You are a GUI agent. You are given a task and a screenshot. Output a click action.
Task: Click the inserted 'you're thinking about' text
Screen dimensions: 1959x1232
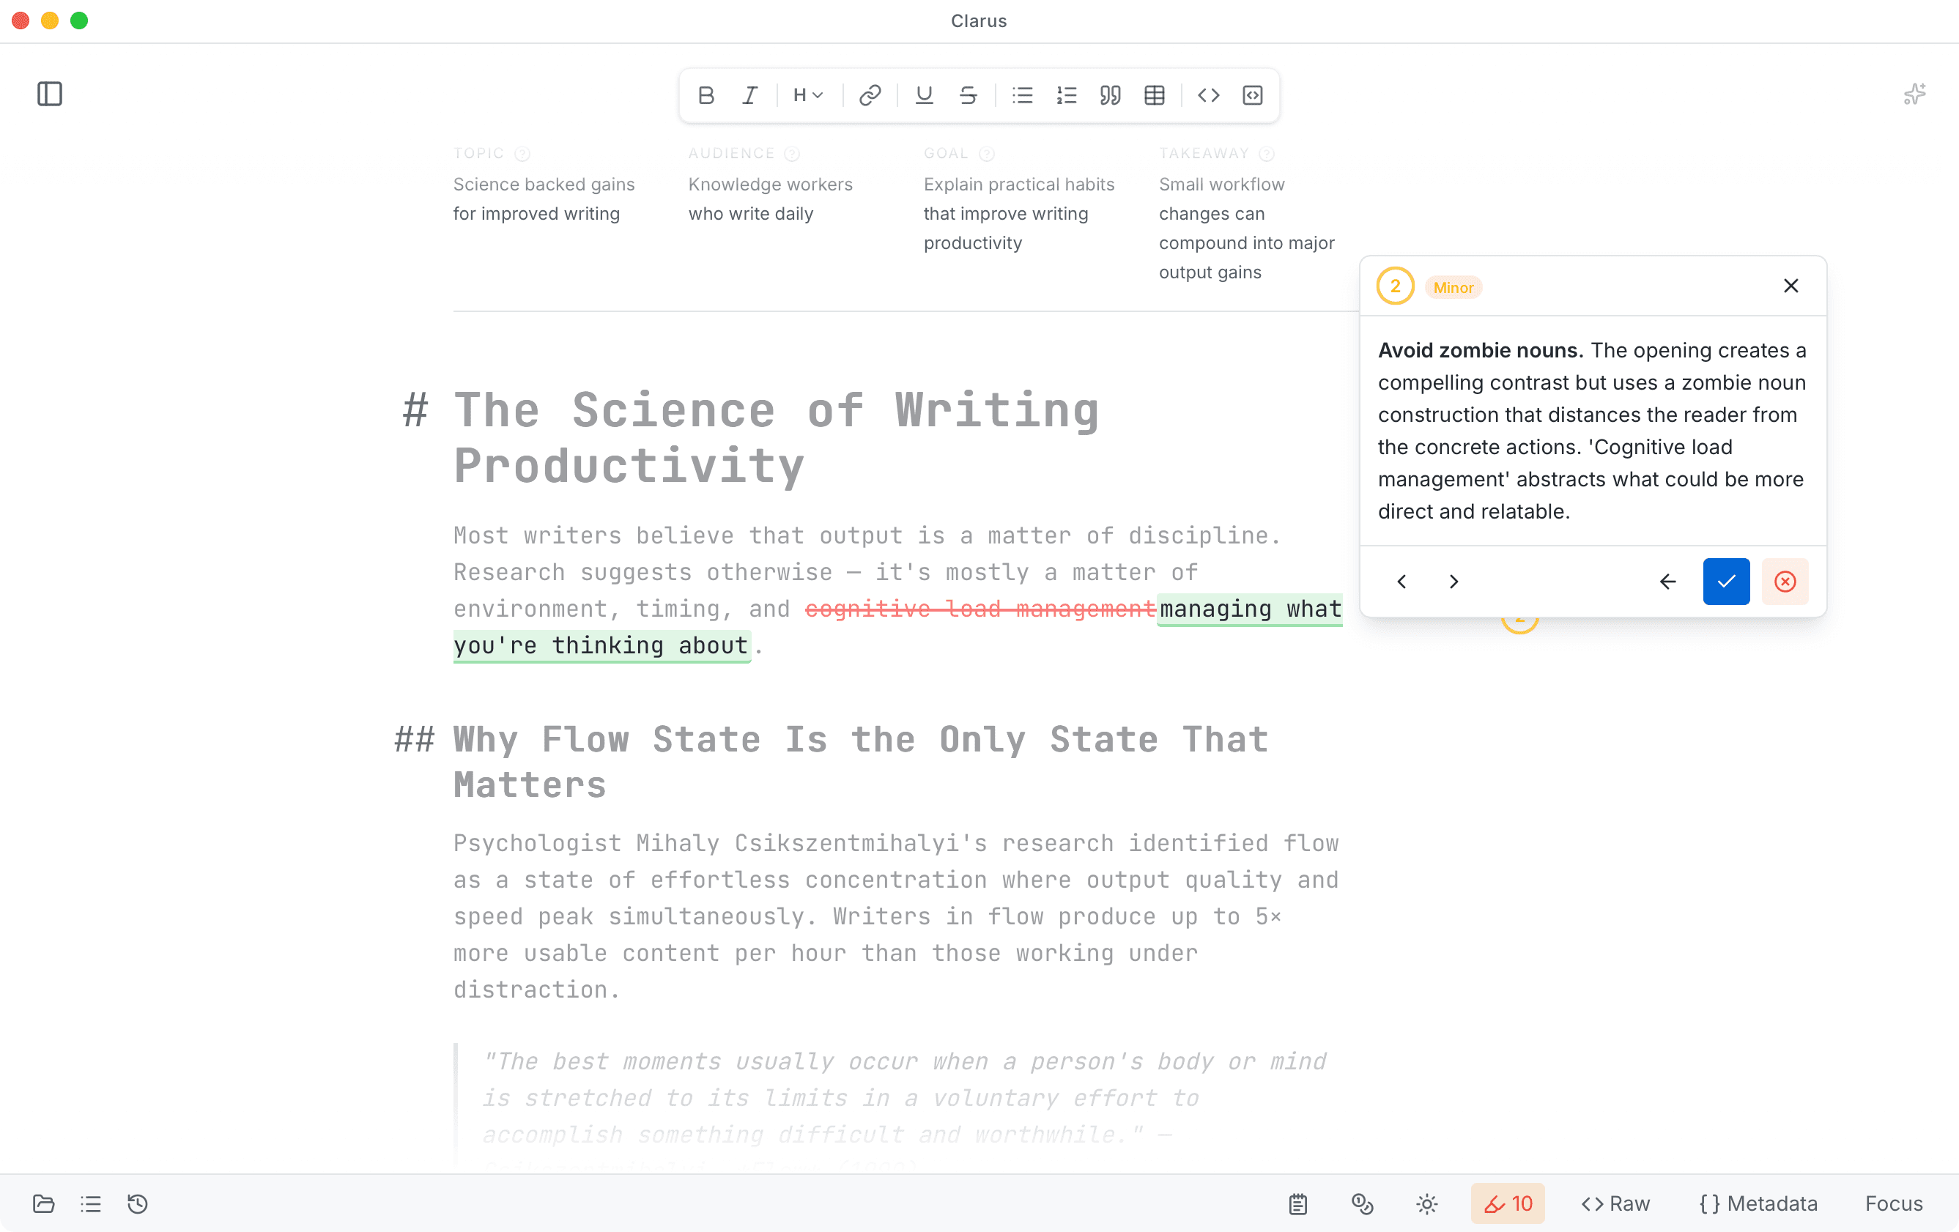[601, 646]
